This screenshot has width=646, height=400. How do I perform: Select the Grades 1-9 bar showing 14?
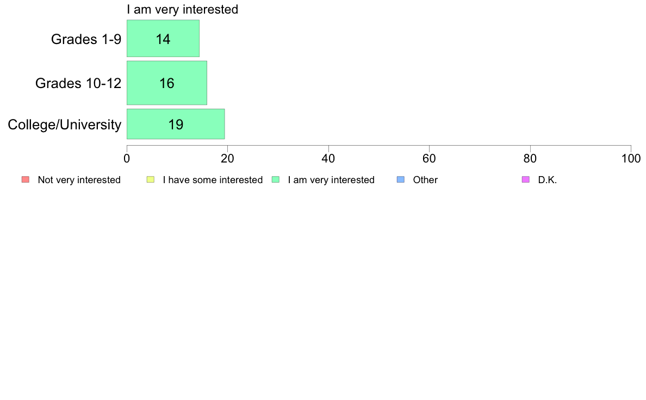163,38
